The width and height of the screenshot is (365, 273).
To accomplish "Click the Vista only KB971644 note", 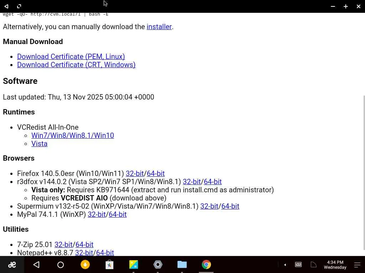I will coord(153,190).
